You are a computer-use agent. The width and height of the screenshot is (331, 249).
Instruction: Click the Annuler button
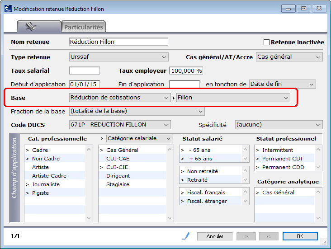coord(215,236)
